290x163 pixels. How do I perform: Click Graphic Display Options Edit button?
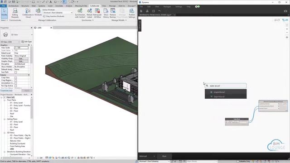point(21,62)
